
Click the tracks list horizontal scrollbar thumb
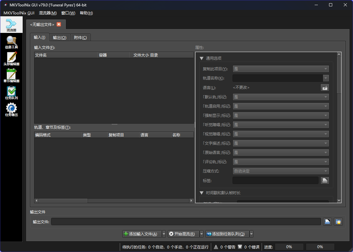click(63, 201)
